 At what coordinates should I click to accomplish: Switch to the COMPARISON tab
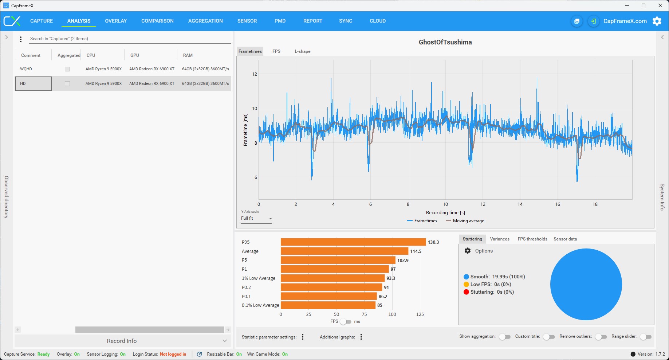click(x=157, y=21)
